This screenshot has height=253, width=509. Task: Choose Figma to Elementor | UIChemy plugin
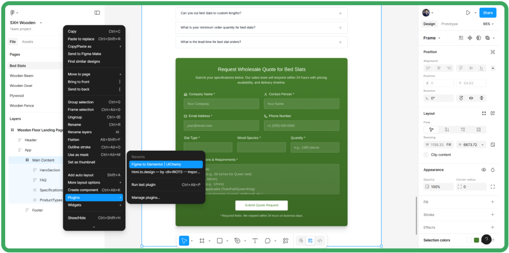[166, 164]
